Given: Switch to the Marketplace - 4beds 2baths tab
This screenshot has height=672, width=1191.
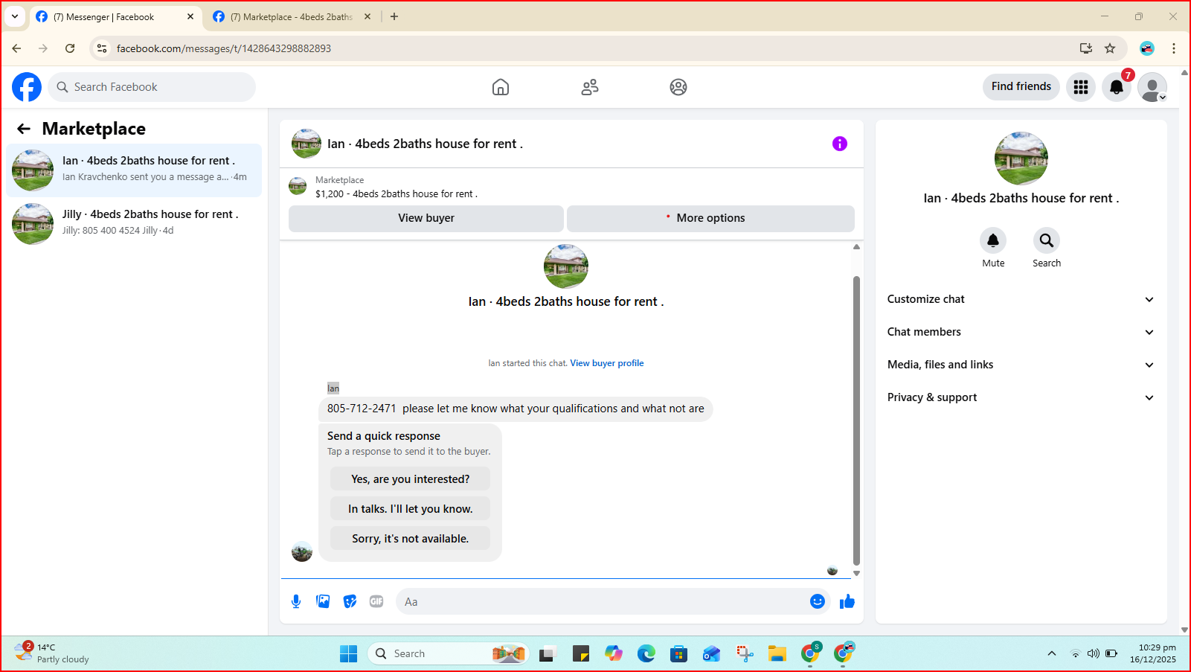Looking at the screenshot, I should click(290, 16).
